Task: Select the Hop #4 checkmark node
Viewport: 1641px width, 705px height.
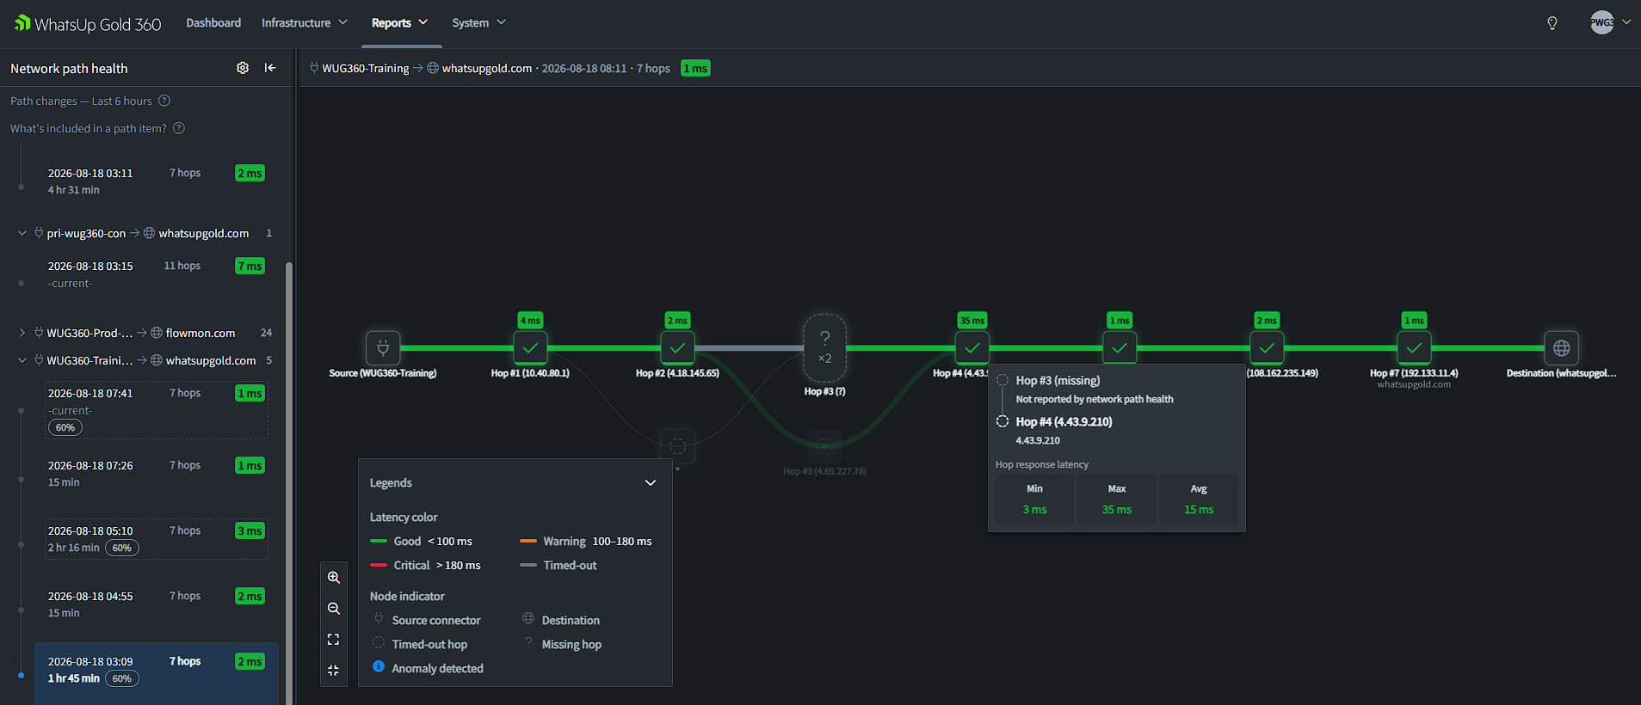Action: 972,348
